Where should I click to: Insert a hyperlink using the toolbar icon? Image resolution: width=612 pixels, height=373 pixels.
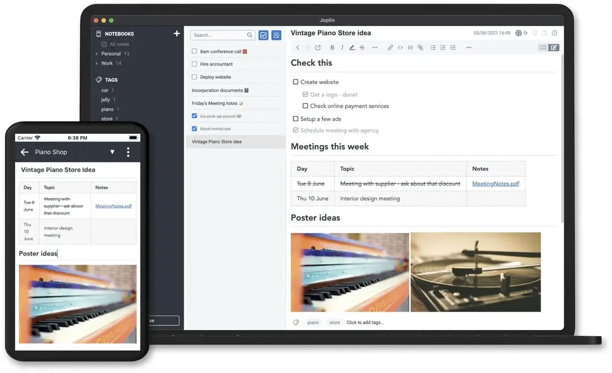(390, 47)
